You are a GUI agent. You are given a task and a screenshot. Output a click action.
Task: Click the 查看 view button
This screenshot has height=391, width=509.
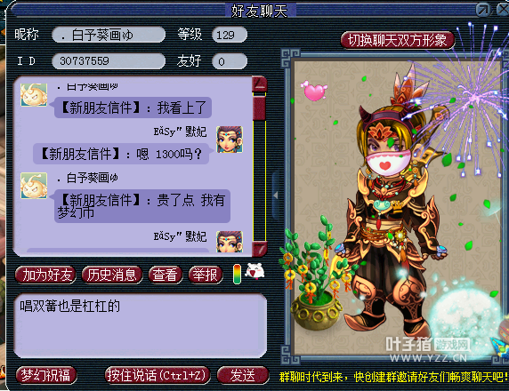(x=166, y=275)
